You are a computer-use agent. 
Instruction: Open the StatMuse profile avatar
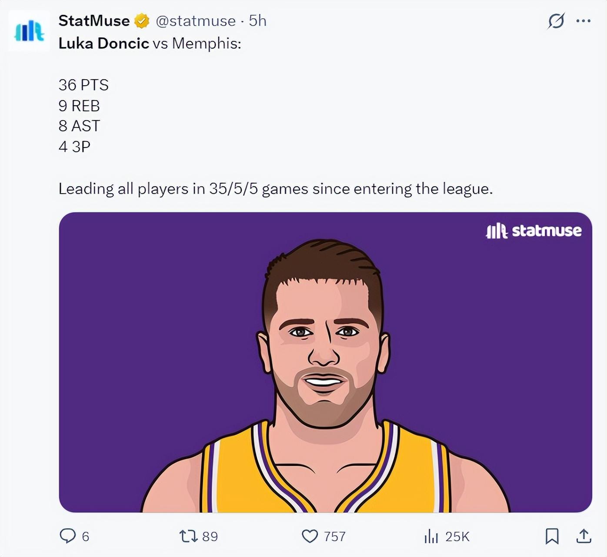click(29, 31)
